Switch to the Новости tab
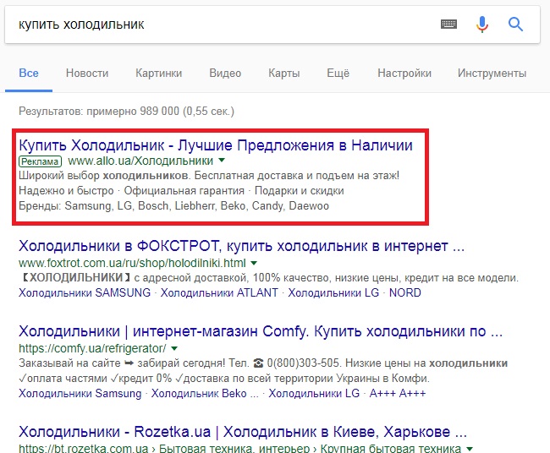Image resolution: width=550 pixels, height=453 pixels. click(87, 73)
